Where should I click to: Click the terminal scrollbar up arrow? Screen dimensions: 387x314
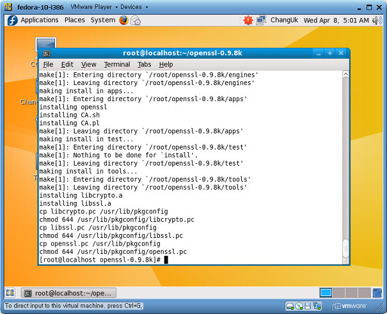(x=346, y=74)
